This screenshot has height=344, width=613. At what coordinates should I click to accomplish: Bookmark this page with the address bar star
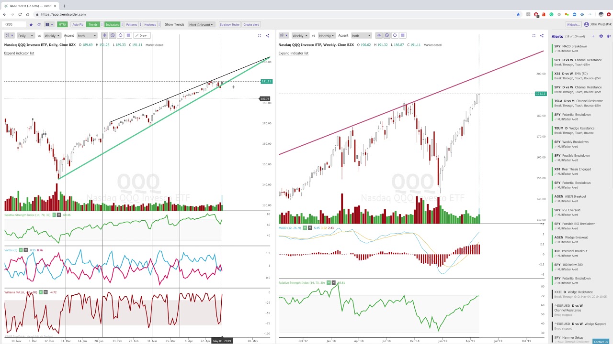(x=518, y=14)
